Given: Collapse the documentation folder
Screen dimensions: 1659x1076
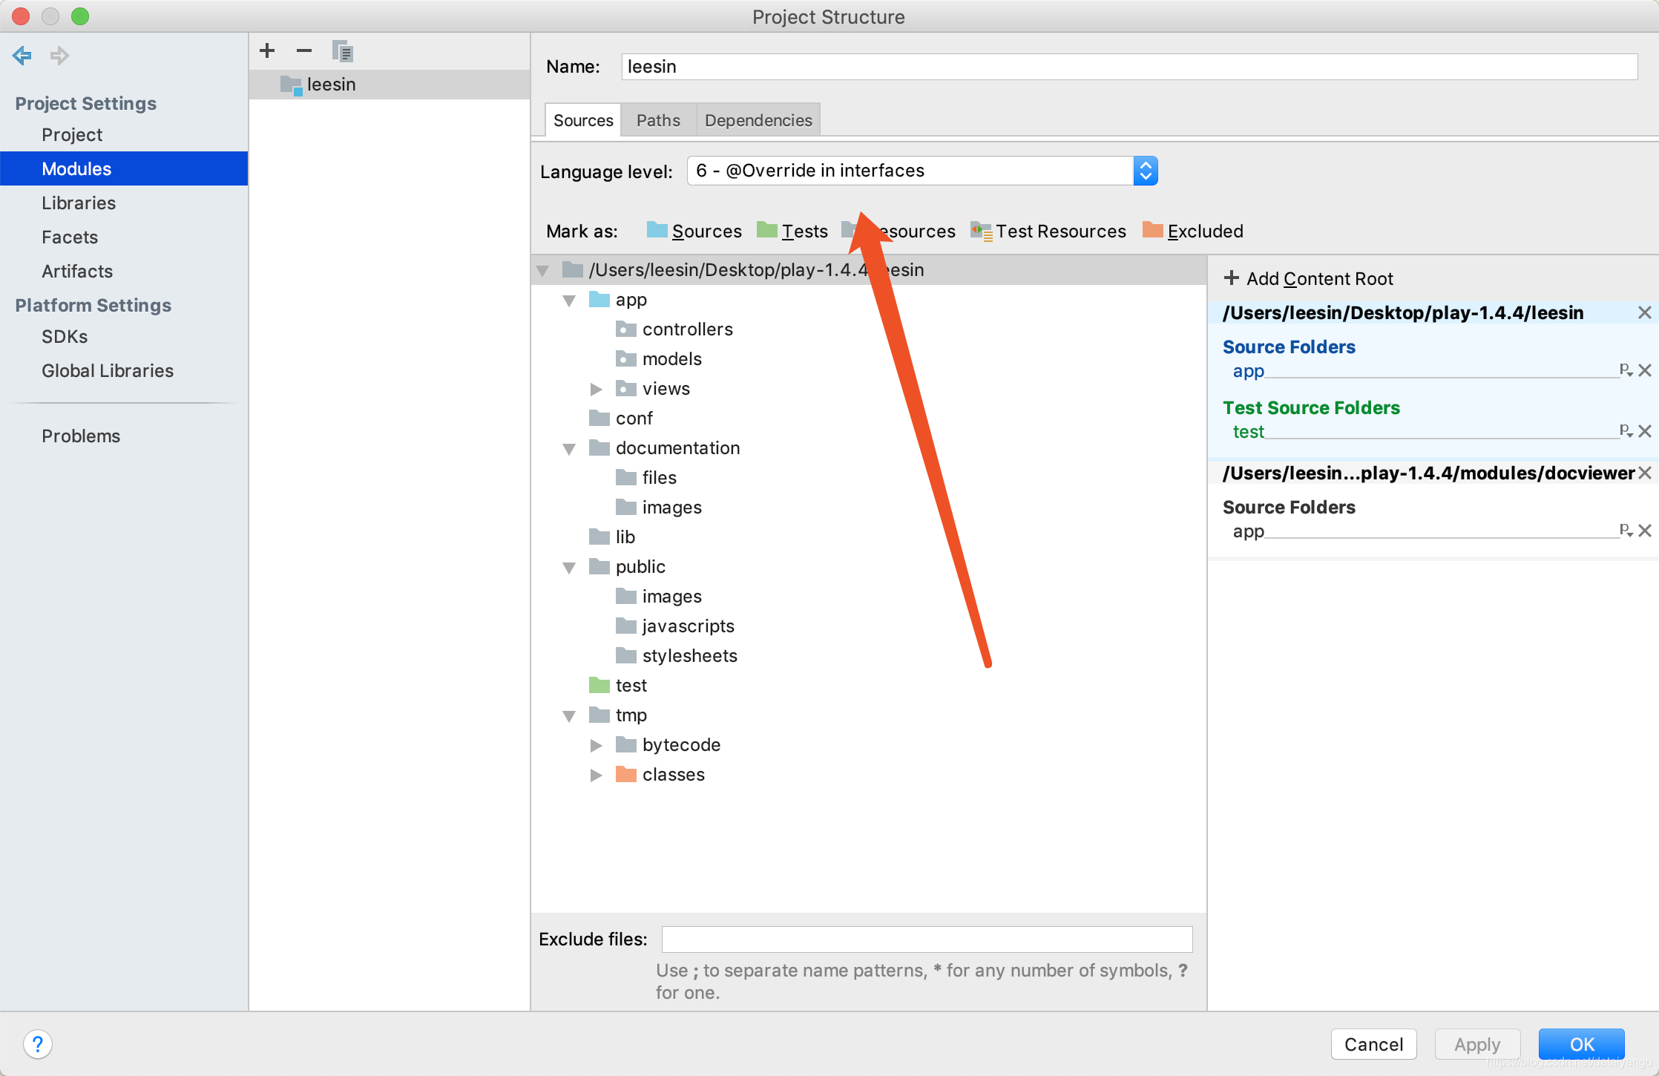Looking at the screenshot, I should (569, 448).
